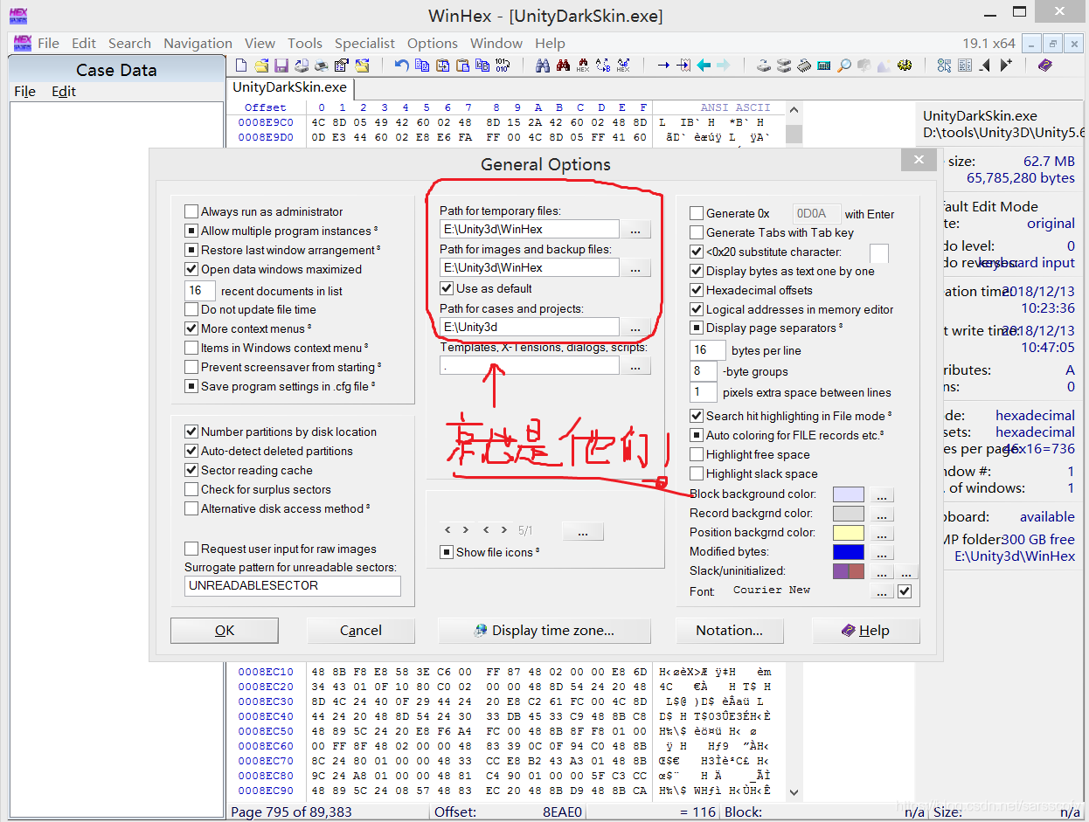Click the Modify Data 101/010 icon
This screenshot has height=822, width=1089.
pyautogui.click(x=503, y=66)
